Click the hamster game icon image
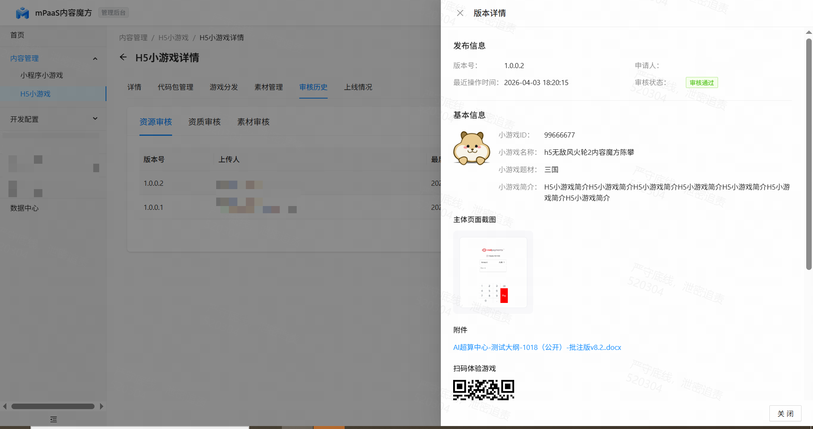This screenshot has width=813, height=429. [x=471, y=148]
